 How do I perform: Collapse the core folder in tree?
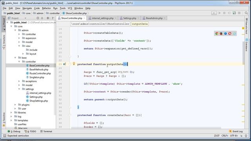pyautogui.click(x=11, y=26)
